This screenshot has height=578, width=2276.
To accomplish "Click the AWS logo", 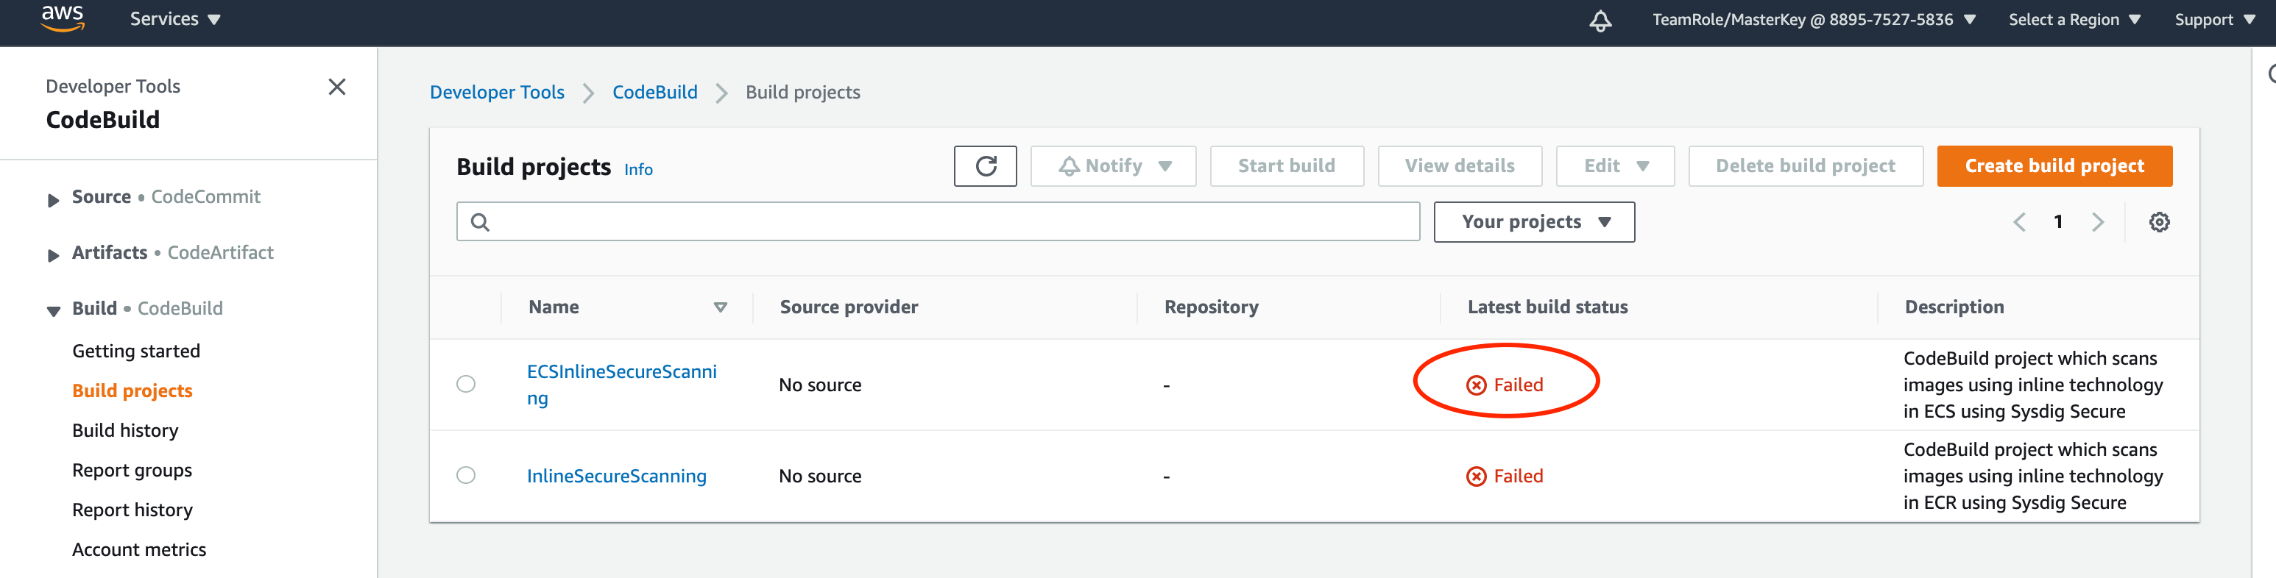I will [x=63, y=18].
